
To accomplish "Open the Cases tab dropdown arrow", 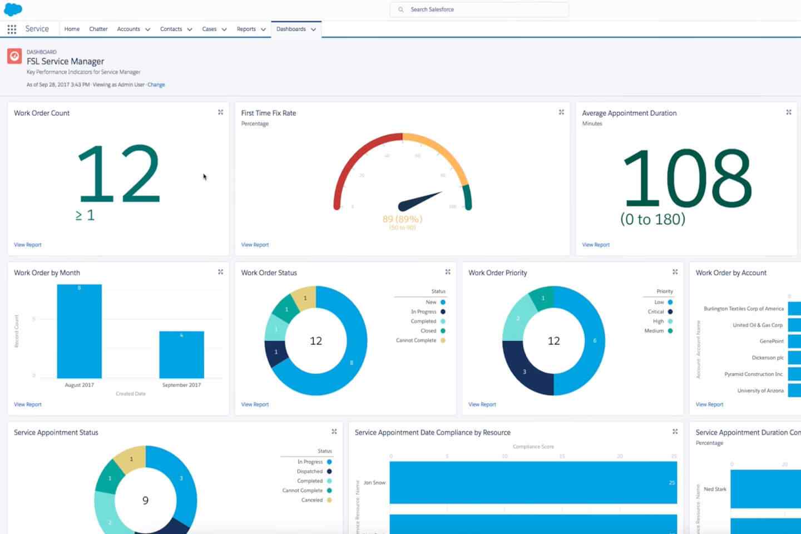I will click(x=224, y=29).
